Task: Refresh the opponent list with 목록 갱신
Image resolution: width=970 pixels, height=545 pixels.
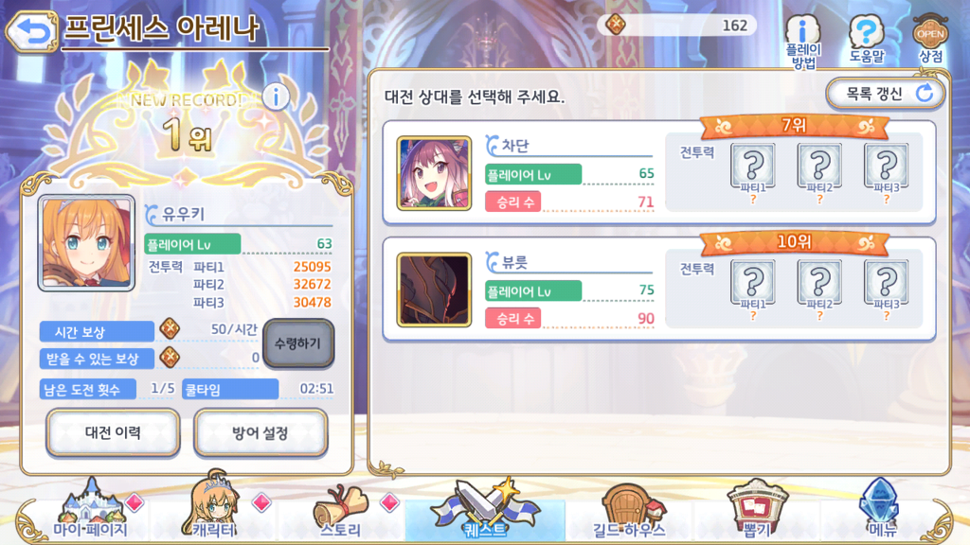Action: (x=886, y=94)
